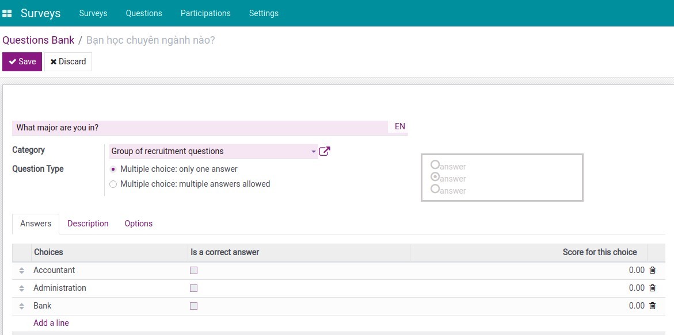Screen dimensions: 674x335
Task: Mark Accountant as a correct answer
Action: pyautogui.click(x=193, y=270)
